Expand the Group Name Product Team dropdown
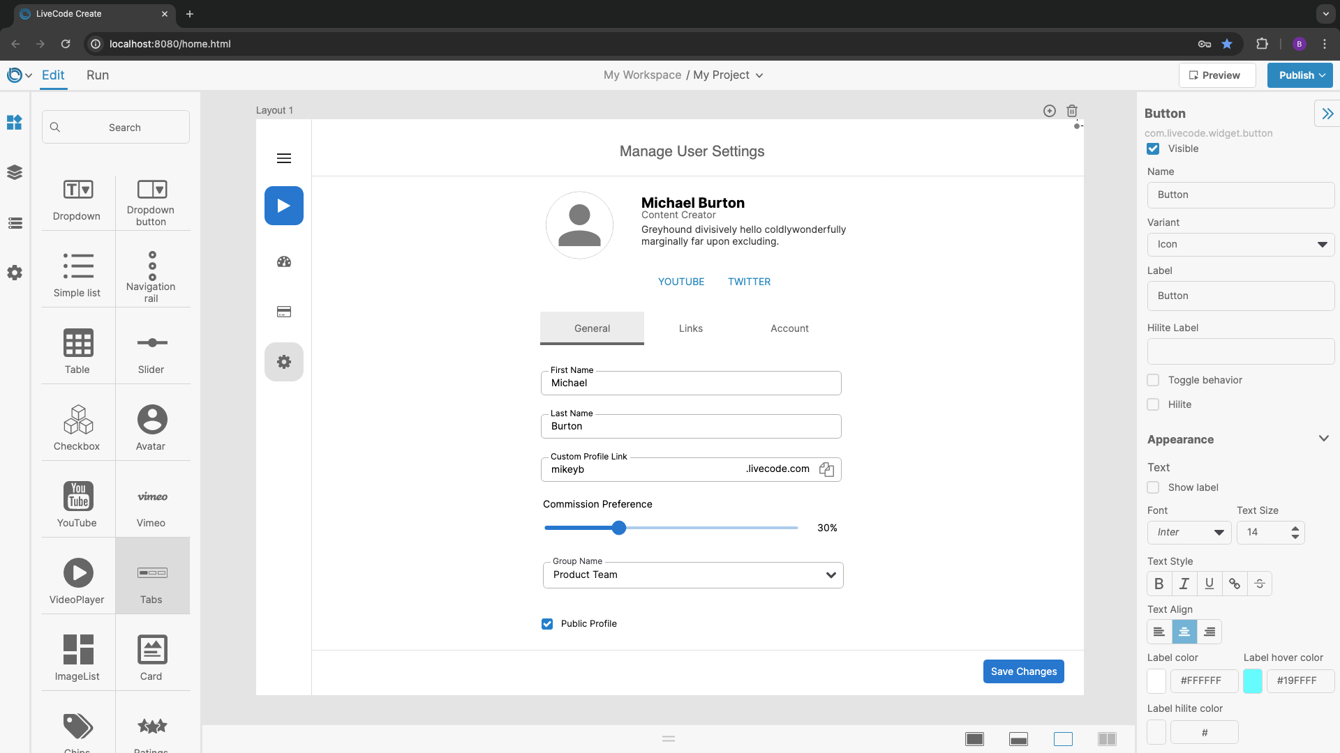This screenshot has height=753, width=1340. pos(692,575)
